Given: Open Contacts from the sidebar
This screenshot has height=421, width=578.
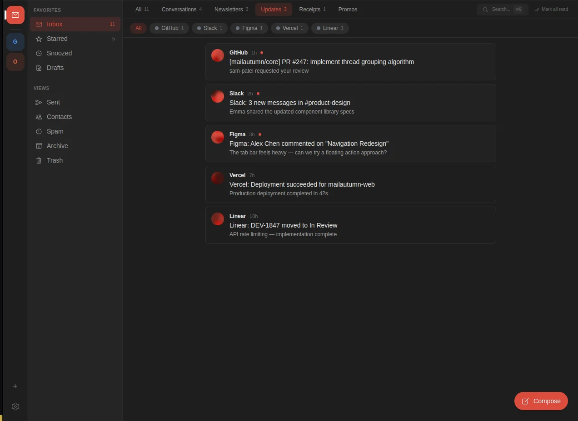Looking at the screenshot, I should (59, 117).
